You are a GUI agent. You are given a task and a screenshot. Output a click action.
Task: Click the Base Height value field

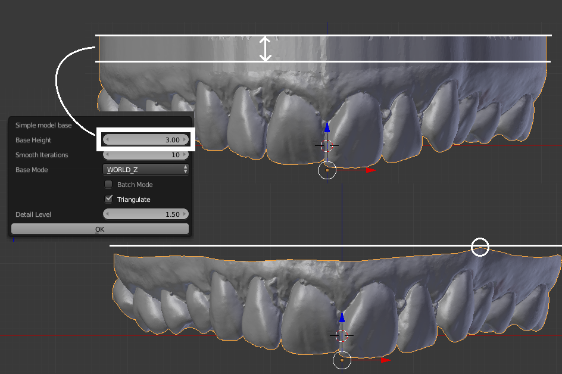(x=145, y=139)
